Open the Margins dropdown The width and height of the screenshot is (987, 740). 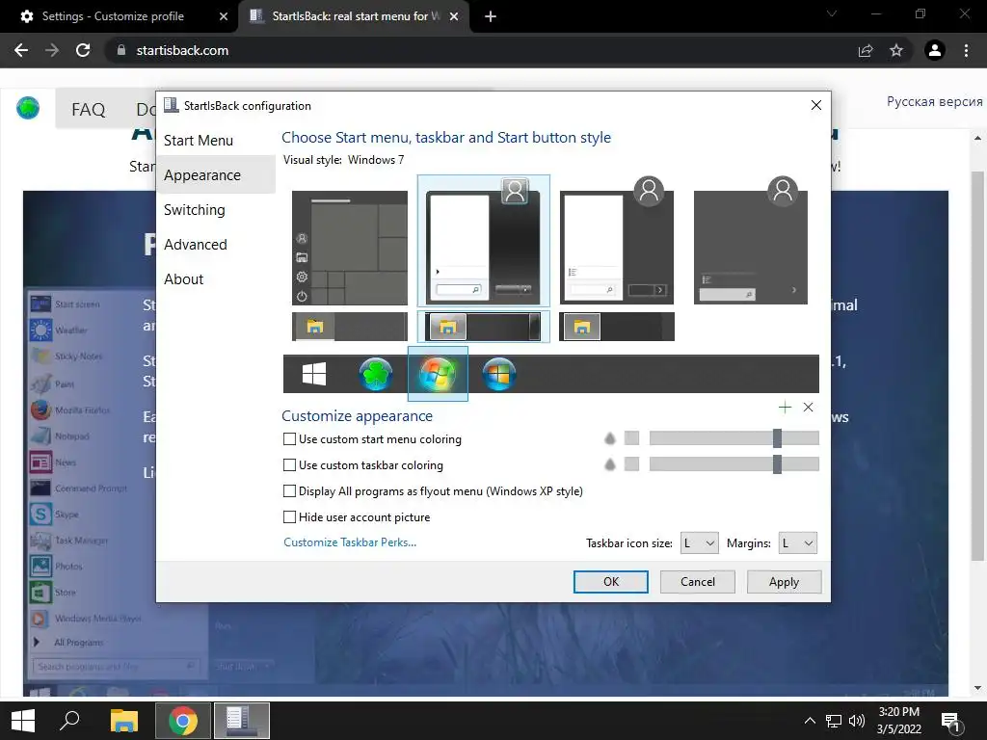797,543
